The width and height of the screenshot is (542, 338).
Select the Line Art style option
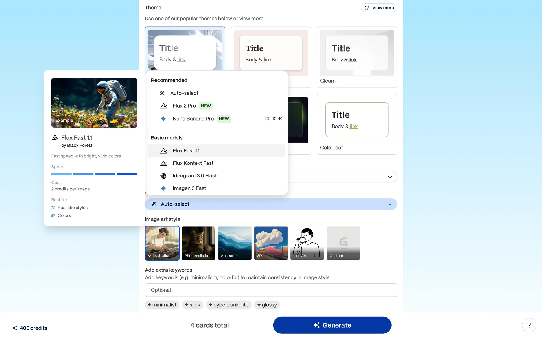(307, 243)
